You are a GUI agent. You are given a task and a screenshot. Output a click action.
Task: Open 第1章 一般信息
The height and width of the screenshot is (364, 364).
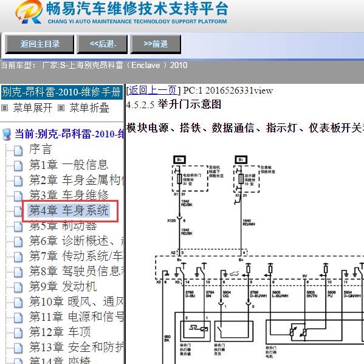tap(69, 165)
